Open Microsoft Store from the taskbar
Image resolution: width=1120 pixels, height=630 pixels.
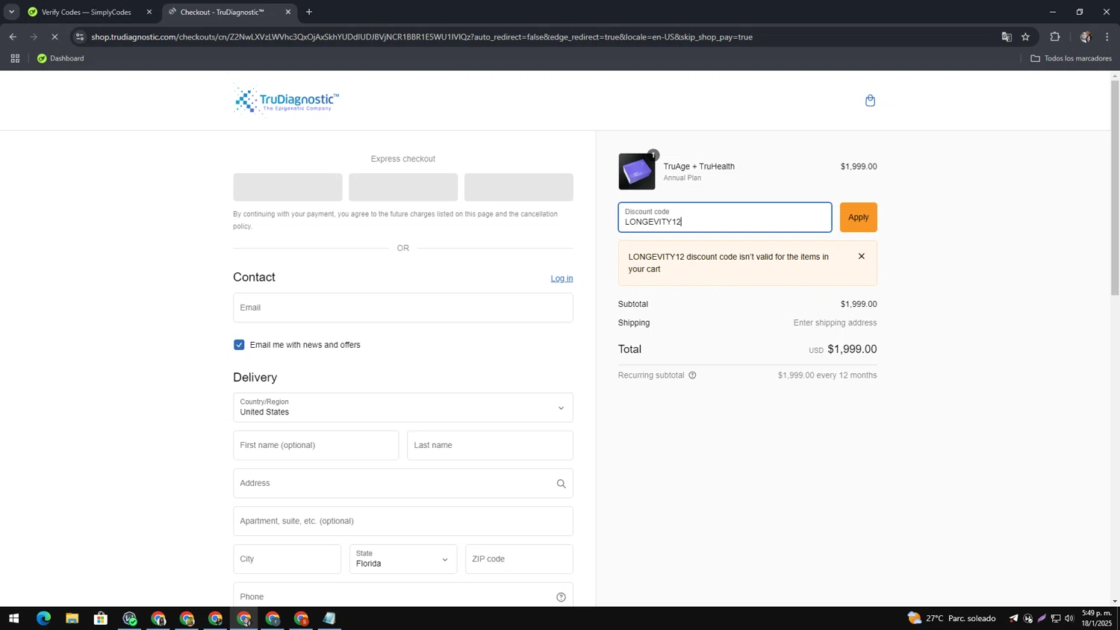point(100,619)
